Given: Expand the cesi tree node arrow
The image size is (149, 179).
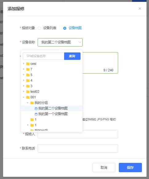Looking at the screenshot, I should 24,64.
